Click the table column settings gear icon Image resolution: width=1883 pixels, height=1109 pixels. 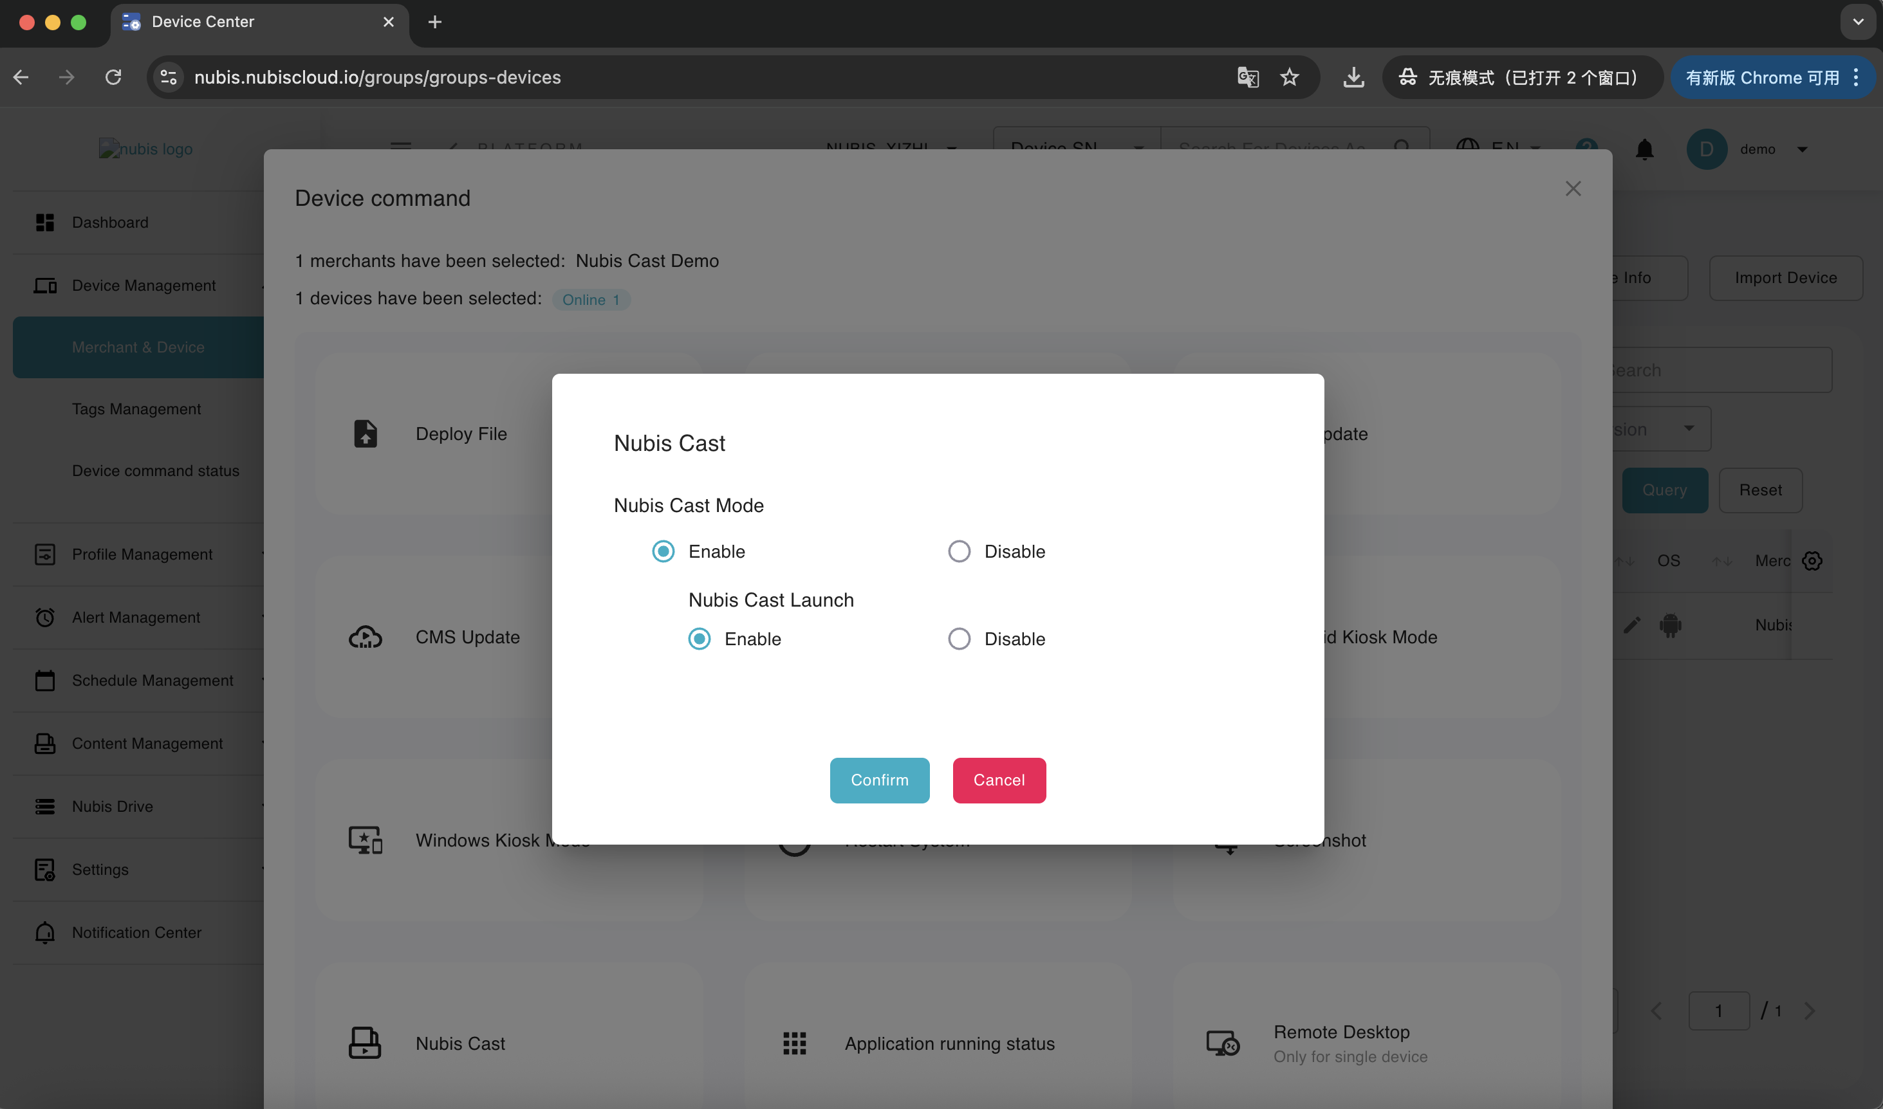point(1812,560)
